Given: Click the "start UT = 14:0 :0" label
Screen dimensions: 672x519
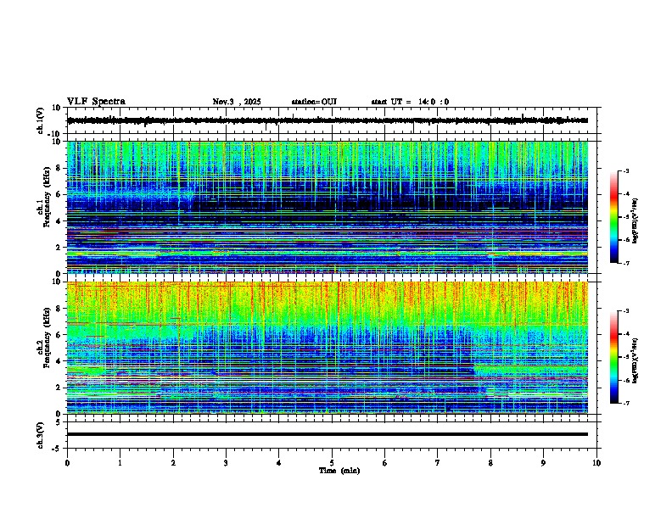Looking at the screenshot, I should [410, 102].
